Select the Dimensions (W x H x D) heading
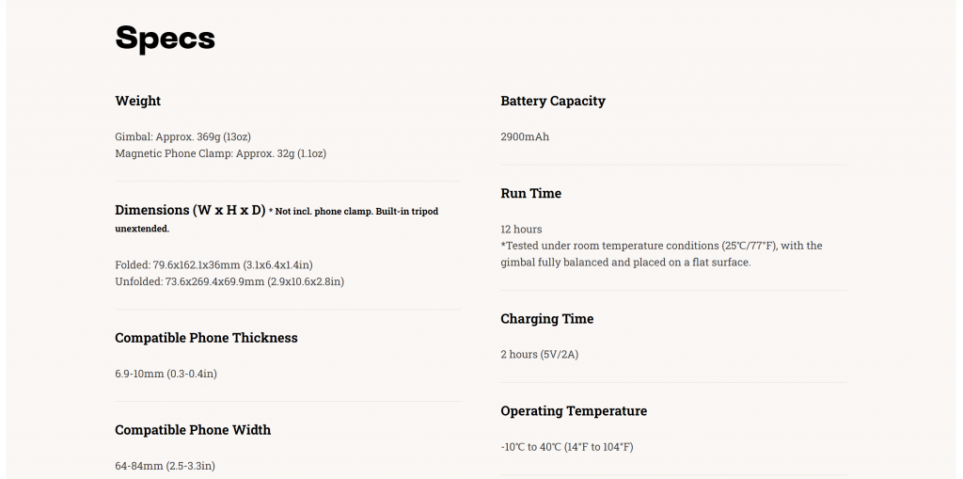Image resolution: width=963 pixels, height=479 pixels. (190, 210)
